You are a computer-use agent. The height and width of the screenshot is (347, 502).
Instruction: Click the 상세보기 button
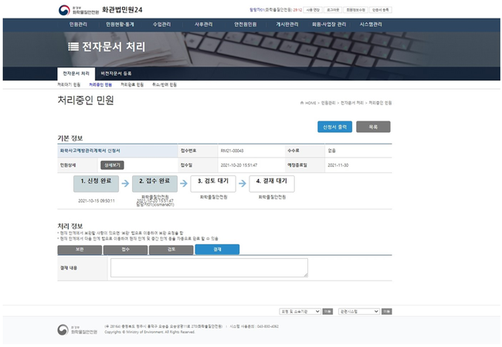[112, 165]
